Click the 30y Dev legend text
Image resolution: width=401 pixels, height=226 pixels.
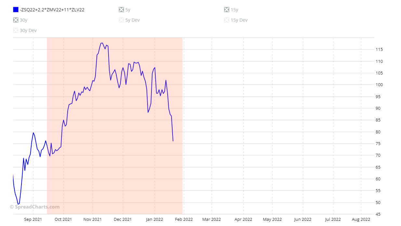(28, 30)
